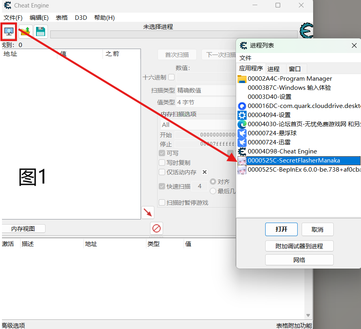This screenshot has height=329, width=361.
Task: Click the 快速扫描 alignment value field
Action: click(x=199, y=186)
